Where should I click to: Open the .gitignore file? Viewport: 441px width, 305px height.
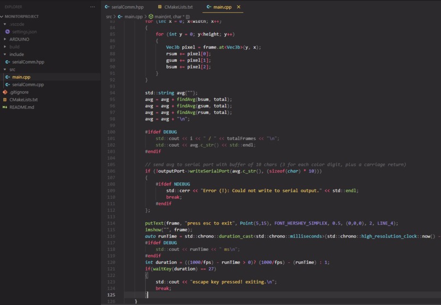(x=19, y=92)
